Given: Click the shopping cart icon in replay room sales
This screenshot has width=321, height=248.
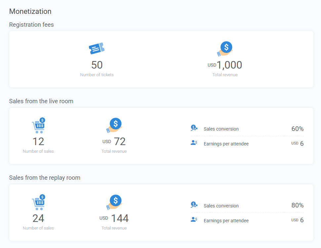Looking at the screenshot, I should click(38, 201).
